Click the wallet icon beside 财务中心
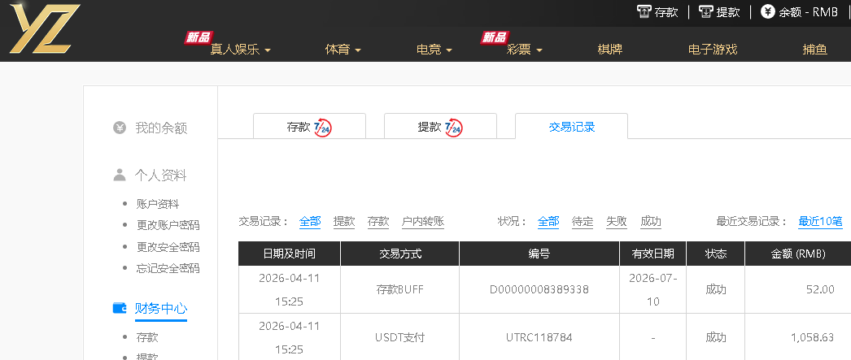The width and height of the screenshot is (851, 360). click(120, 308)
